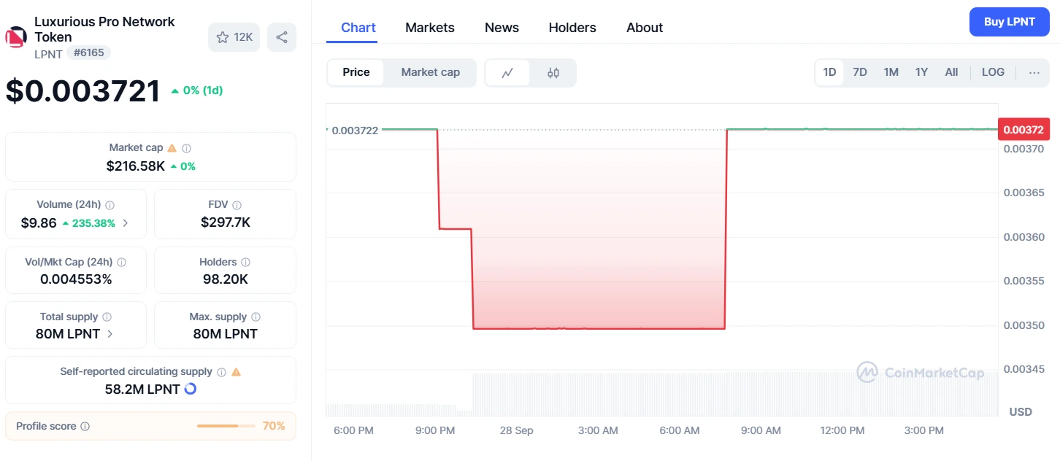The width and height of the screenshot is (1060, 461).
Task: Select the Price chart toggle
Action: pyautogui.click(x=356, y=72)
